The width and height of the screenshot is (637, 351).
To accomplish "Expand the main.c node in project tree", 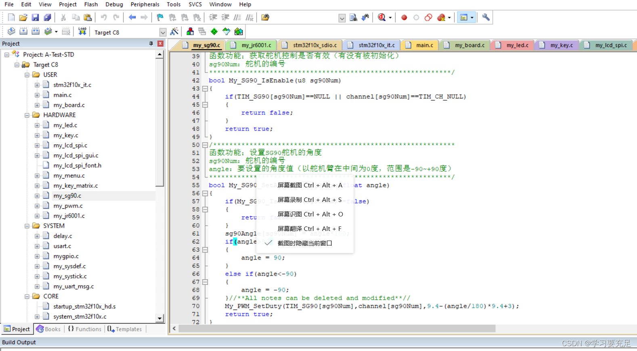I will [x=37, y=95].
